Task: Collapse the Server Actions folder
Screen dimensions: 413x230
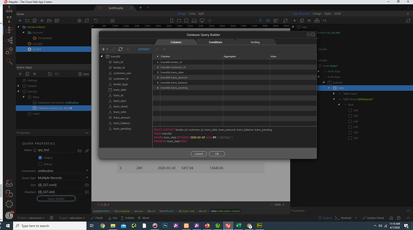Action: [19, 27]
